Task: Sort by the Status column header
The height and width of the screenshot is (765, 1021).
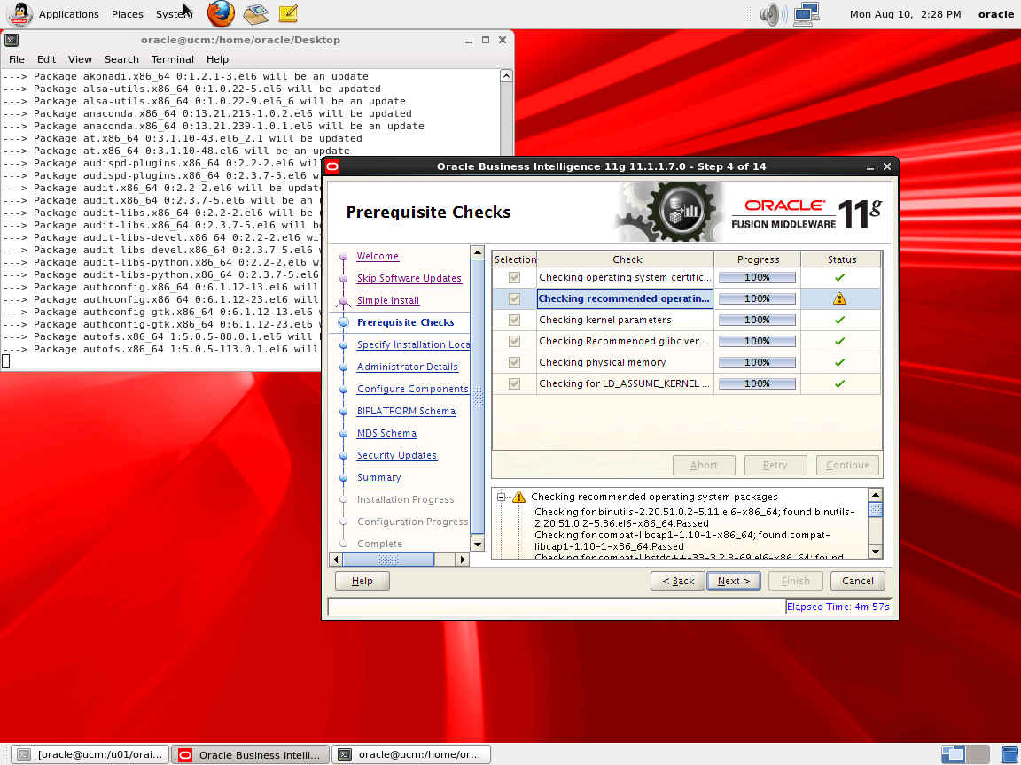Action: [x=841, y=259]
